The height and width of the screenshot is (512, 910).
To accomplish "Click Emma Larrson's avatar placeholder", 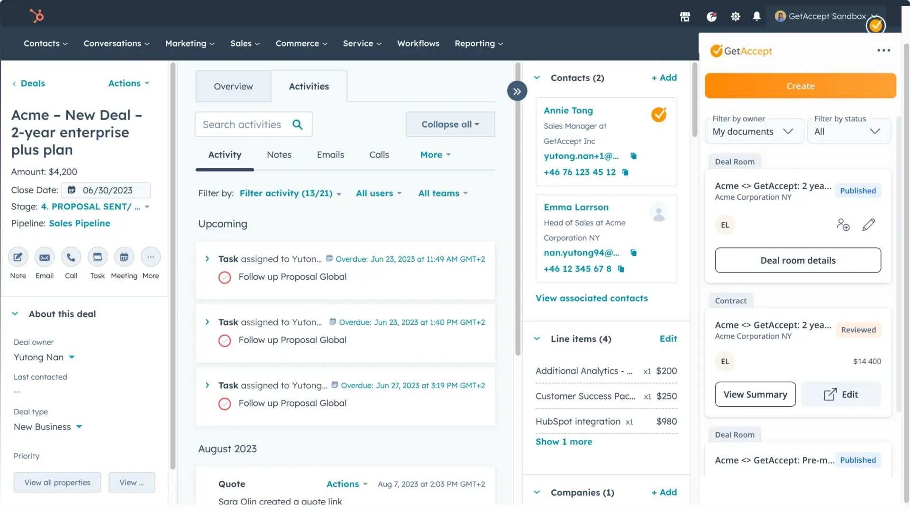I will (659, 212).
